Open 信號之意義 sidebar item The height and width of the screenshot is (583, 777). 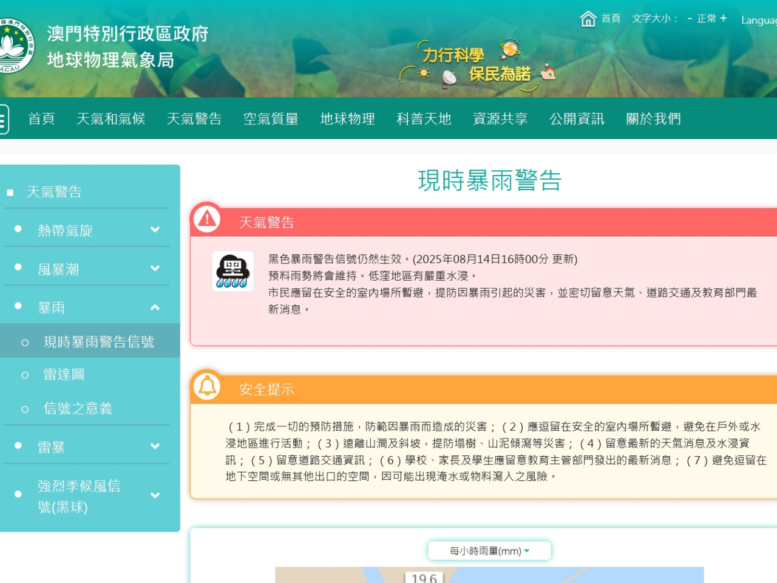pos(78,409)
